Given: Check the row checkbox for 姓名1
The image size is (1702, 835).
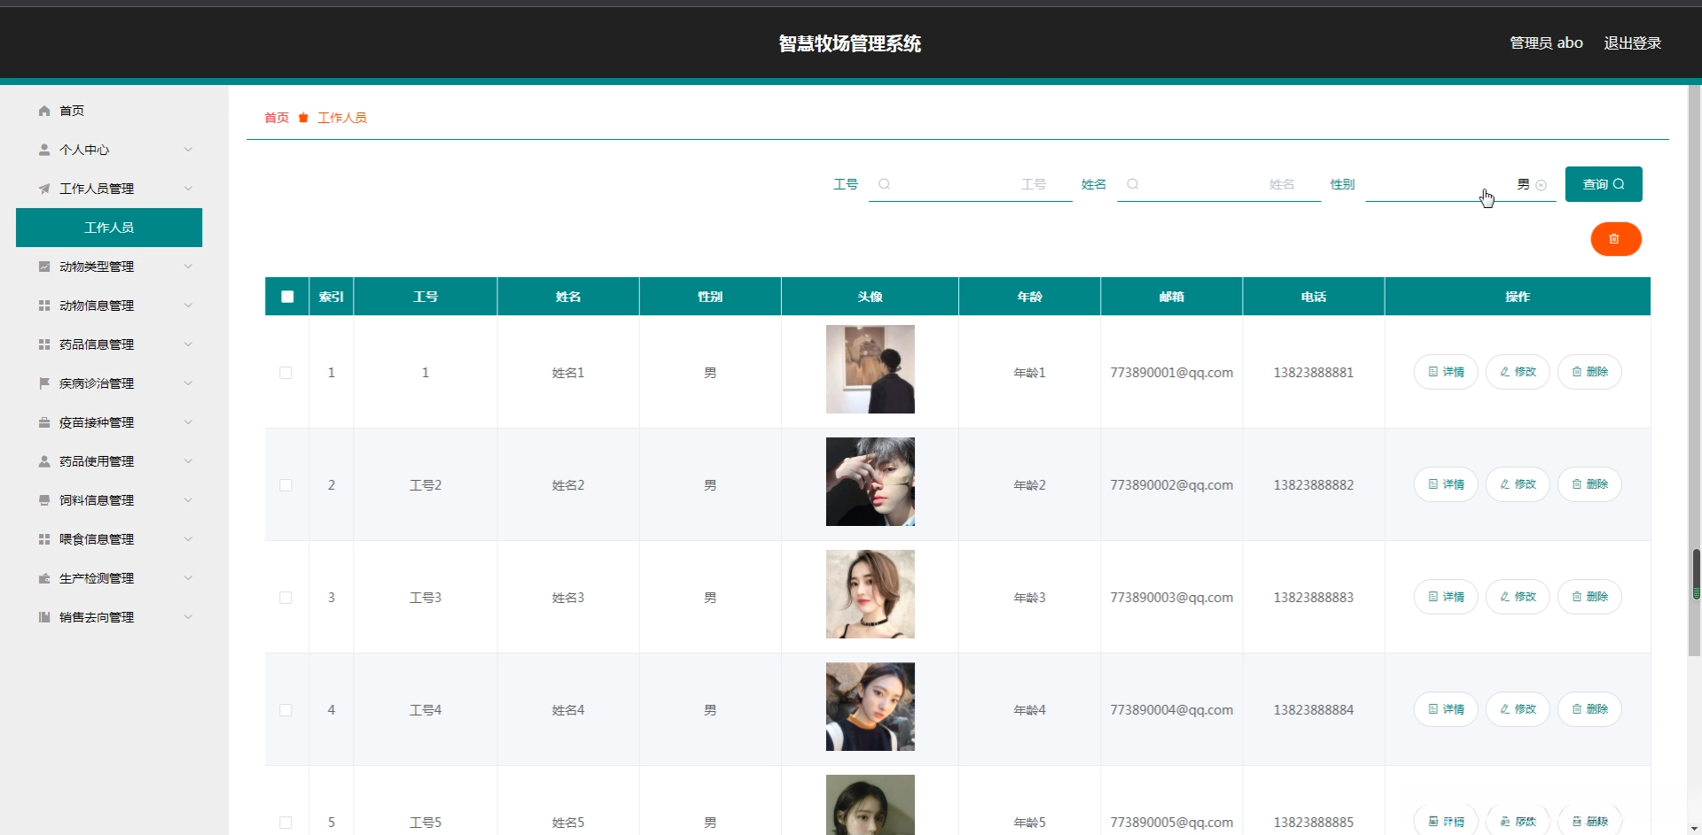Looking at the screenshot, I should tap(285, 373).
